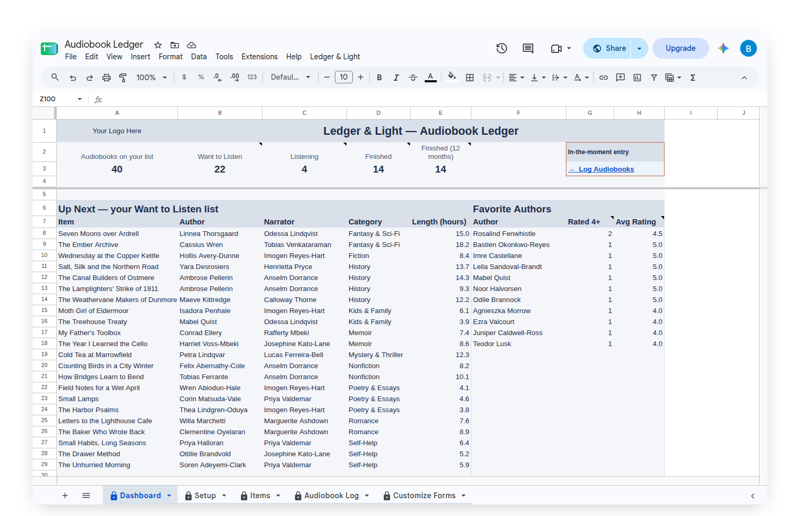
Task: Click the Gemini sparkle icon
Action: tap(723, 48)
